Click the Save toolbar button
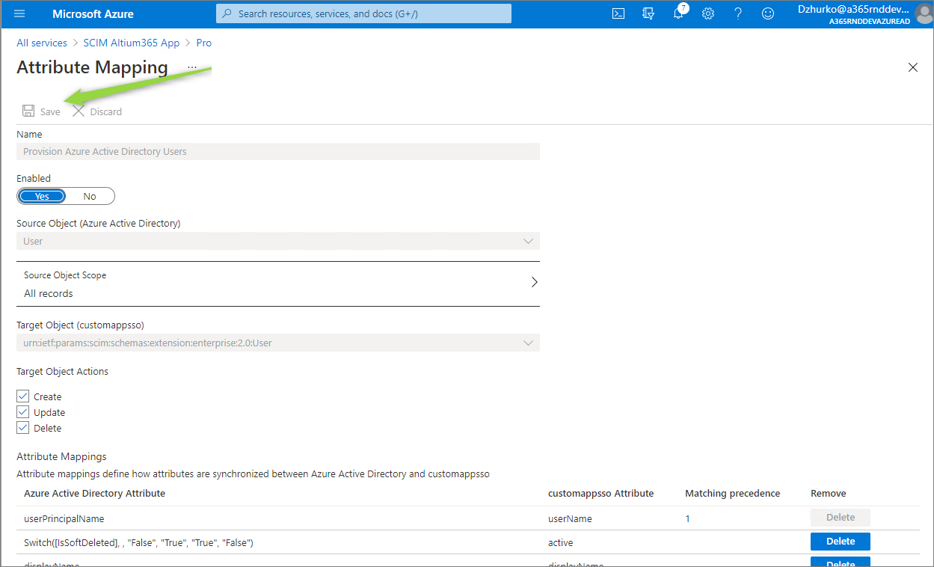 pyautogui.click(x=42, y=111)
